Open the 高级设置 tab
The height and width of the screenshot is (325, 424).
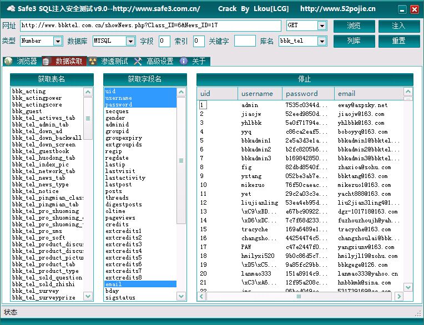[154, 62]
